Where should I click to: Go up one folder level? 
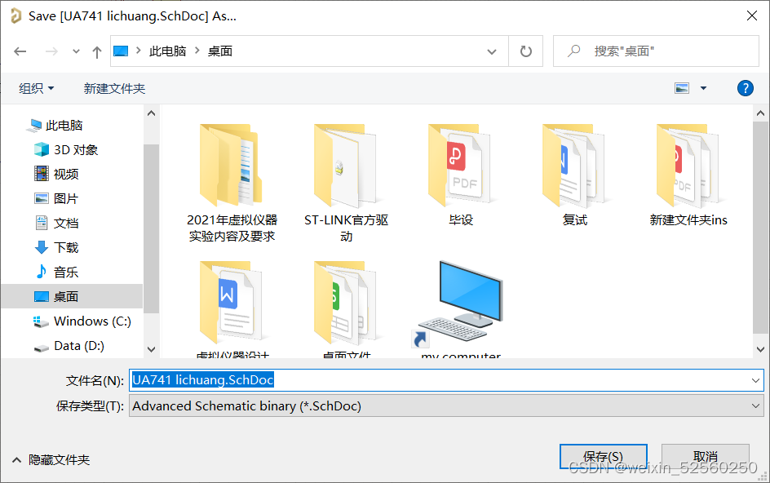[x=97, y=51]
